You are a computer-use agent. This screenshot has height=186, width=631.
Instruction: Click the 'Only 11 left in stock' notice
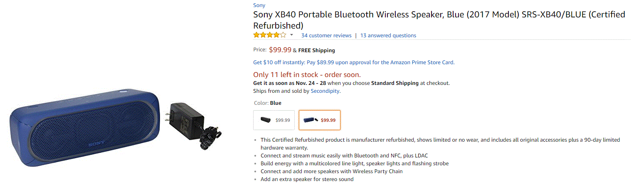pos(307,75)
